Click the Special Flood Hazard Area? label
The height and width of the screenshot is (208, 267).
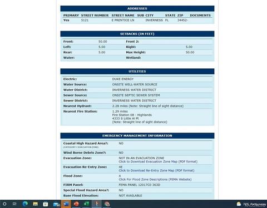(x=86, y=190)
